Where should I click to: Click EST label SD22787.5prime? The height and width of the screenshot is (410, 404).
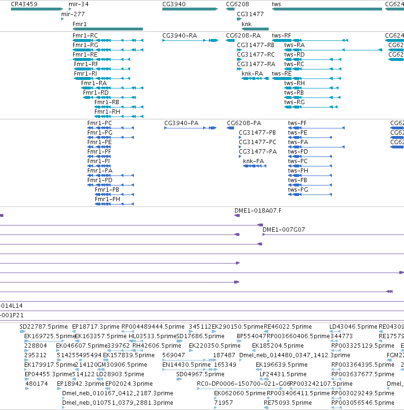point(44,327)
